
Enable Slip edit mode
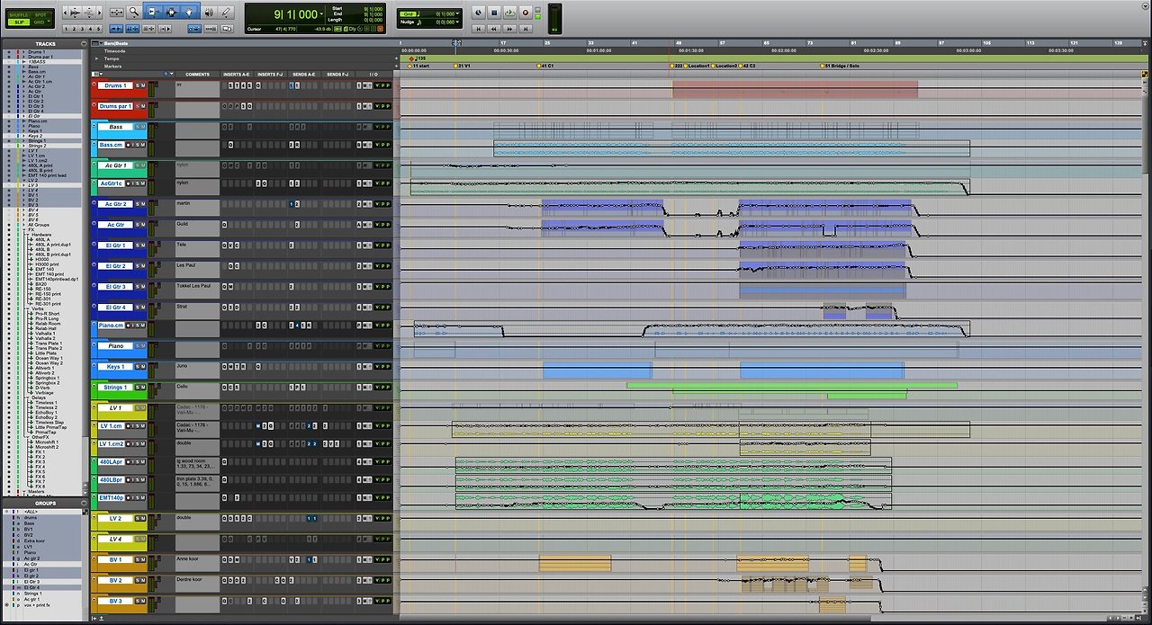coord(19,22)
